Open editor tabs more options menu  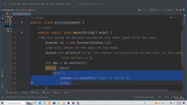[181, 14]
